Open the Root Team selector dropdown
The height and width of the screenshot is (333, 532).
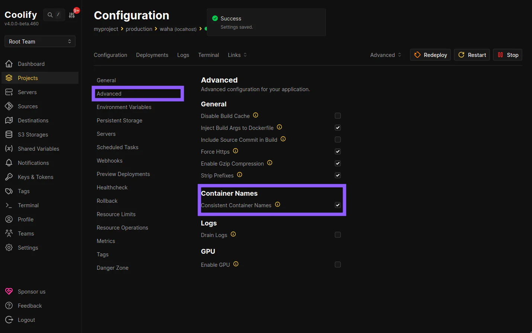click(40, 41)
